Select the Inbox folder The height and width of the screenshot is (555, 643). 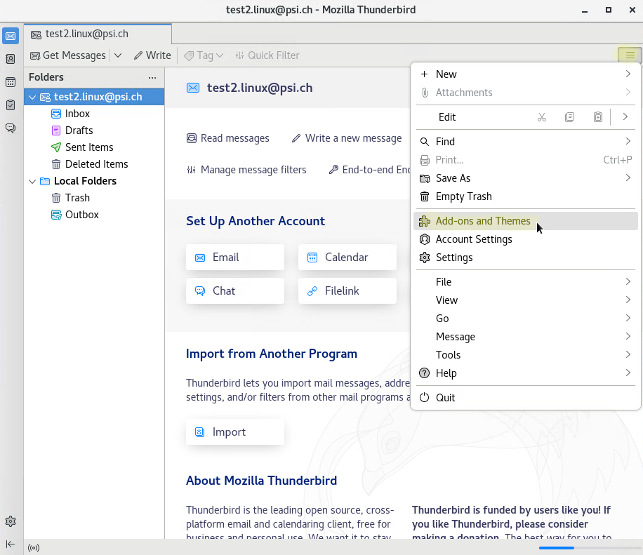[x=94, y=114]
